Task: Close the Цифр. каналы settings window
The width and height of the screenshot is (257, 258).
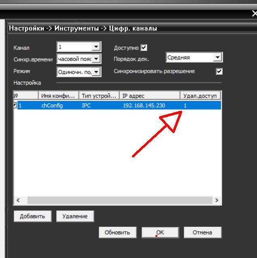Action: (254, 14)
